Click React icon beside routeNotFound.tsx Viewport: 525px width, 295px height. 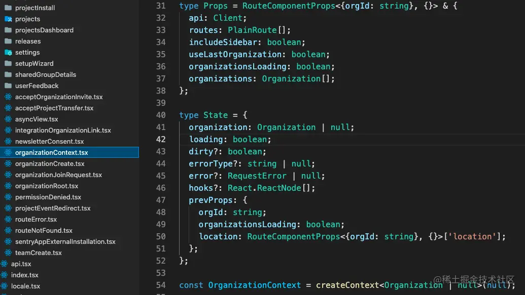point(8,231)
